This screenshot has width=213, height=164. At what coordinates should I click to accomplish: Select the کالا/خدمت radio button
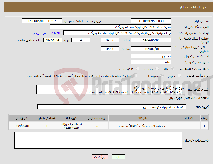(138, 69)
